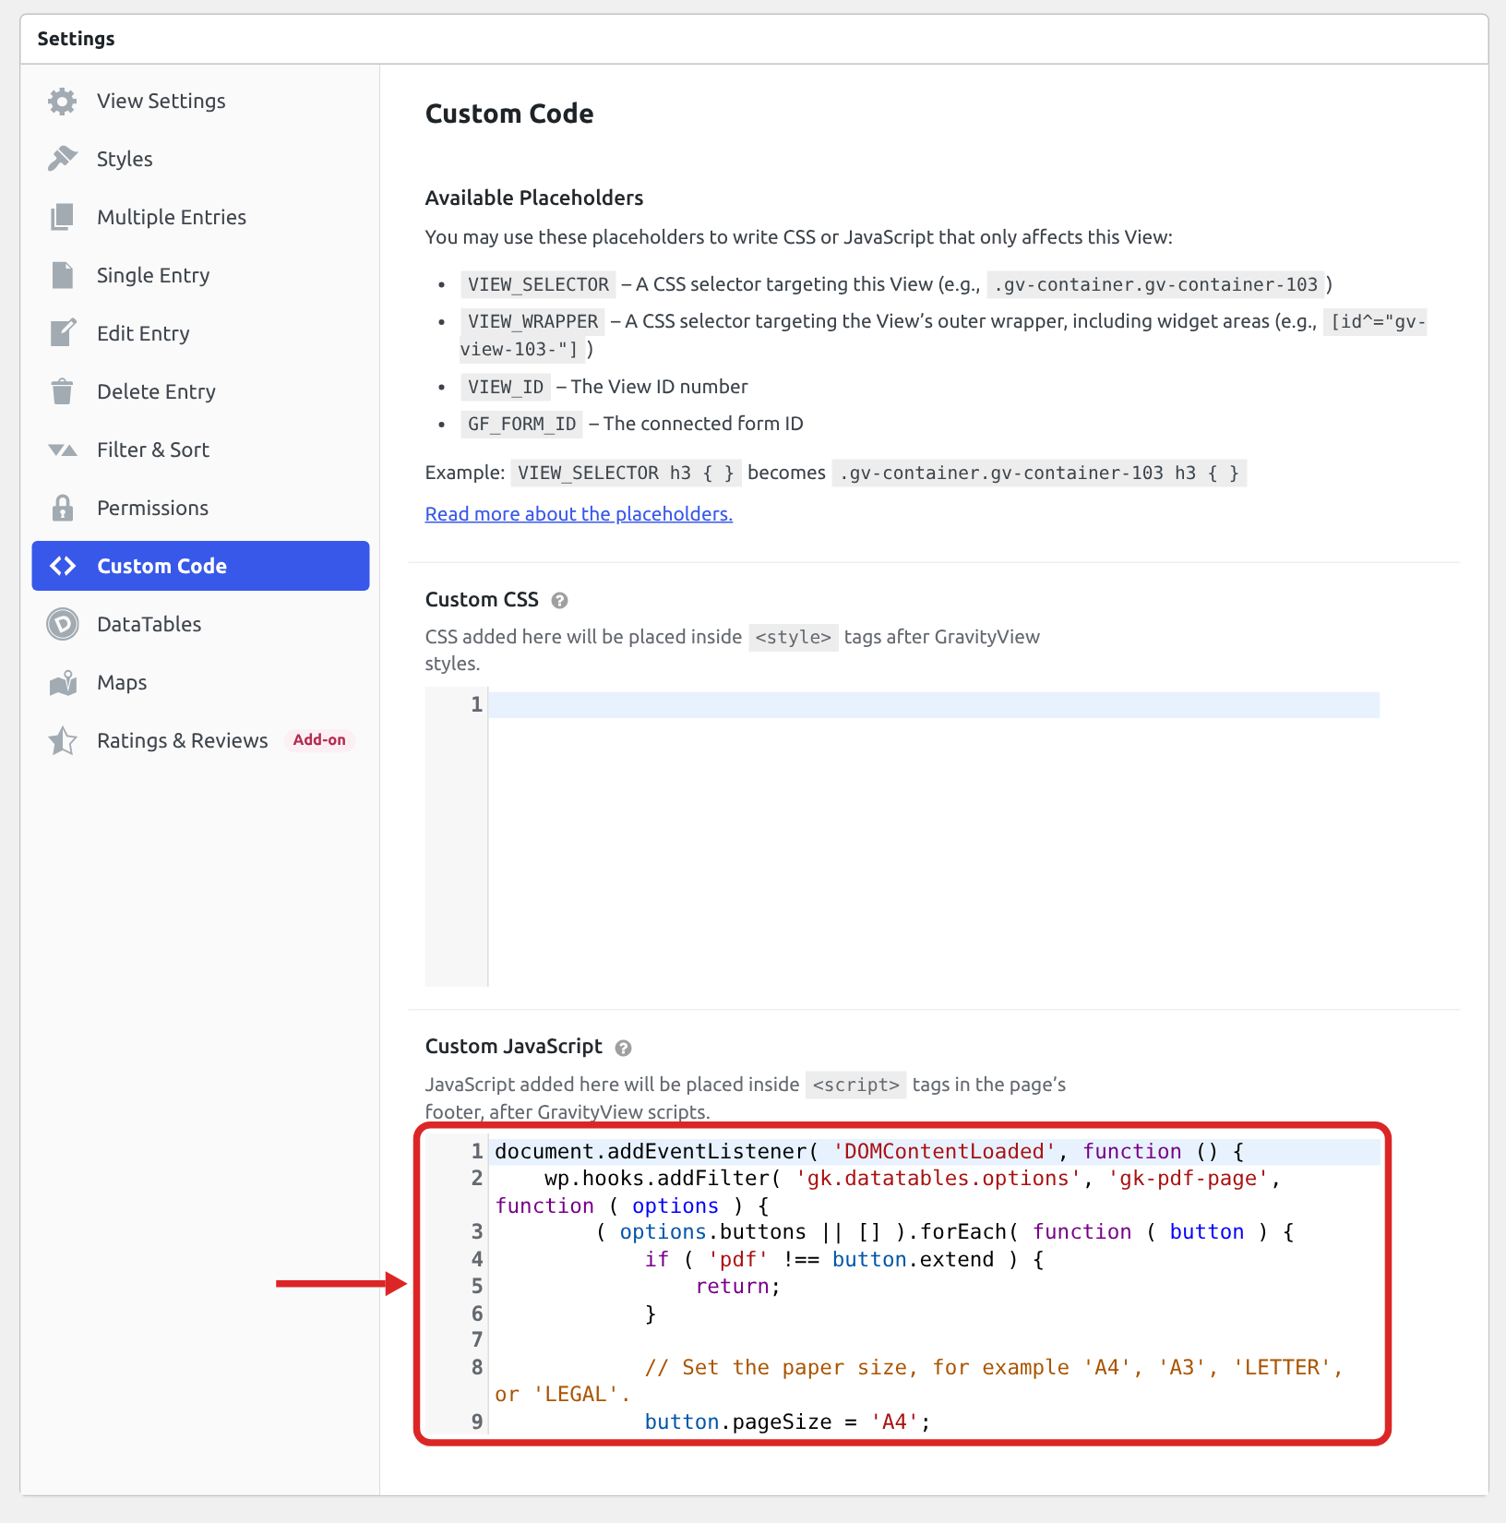Click the Edit Entry pencil icon

click(x=63, y=333)
